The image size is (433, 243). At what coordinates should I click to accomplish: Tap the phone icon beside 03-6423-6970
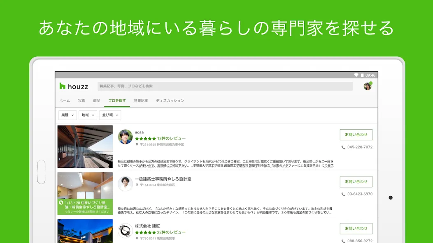[x=343, y=194]
